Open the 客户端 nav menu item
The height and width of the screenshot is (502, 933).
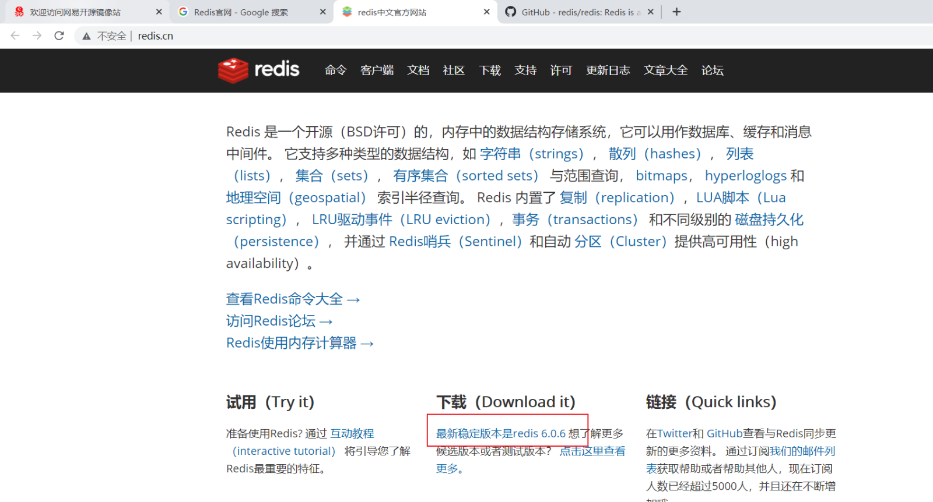pyautogui.click(x=377, y=70)
